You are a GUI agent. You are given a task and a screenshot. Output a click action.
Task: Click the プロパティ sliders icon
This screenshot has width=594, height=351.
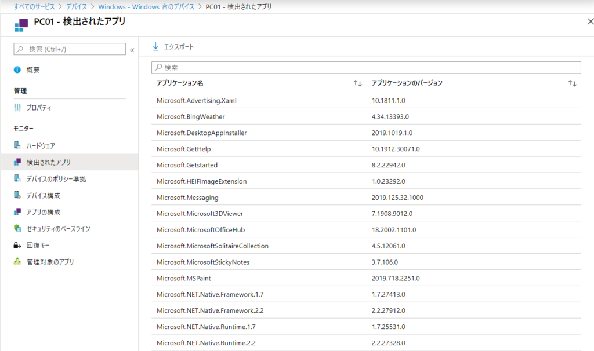coord(17,107)
